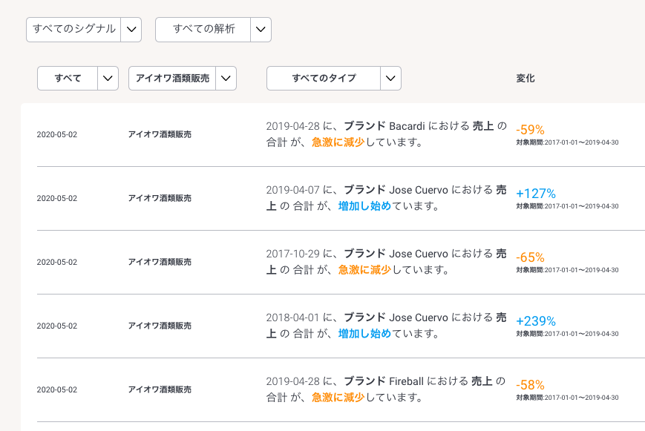Open the 2017-10-29 Jose Cuervo signal

click(x=386, y=262)
